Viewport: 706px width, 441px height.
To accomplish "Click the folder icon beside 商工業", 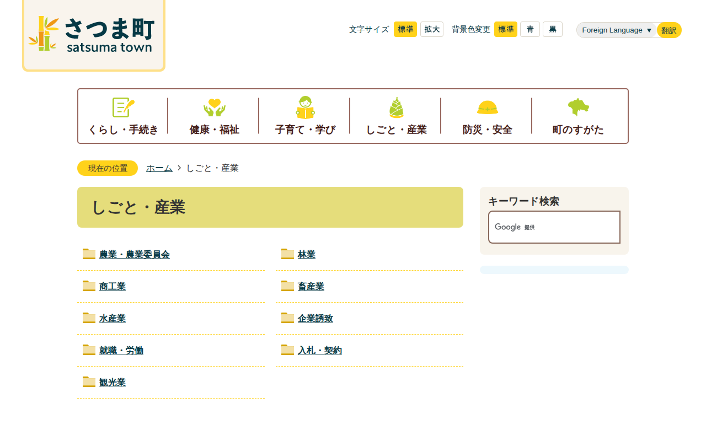I will (x=89, y=286).
